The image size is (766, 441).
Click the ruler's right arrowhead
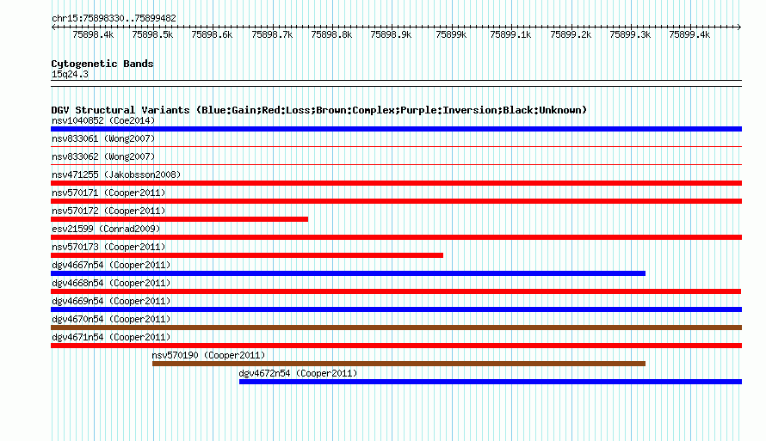pos(739,28)
